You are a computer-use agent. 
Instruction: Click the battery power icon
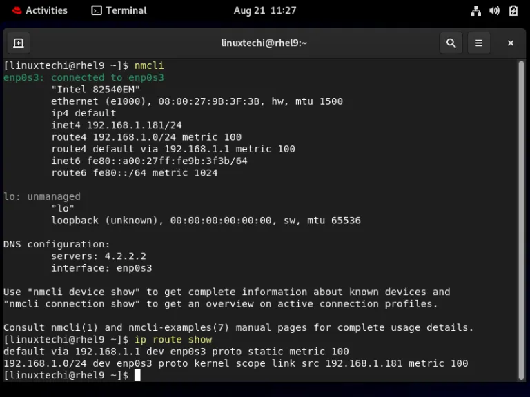513,10
